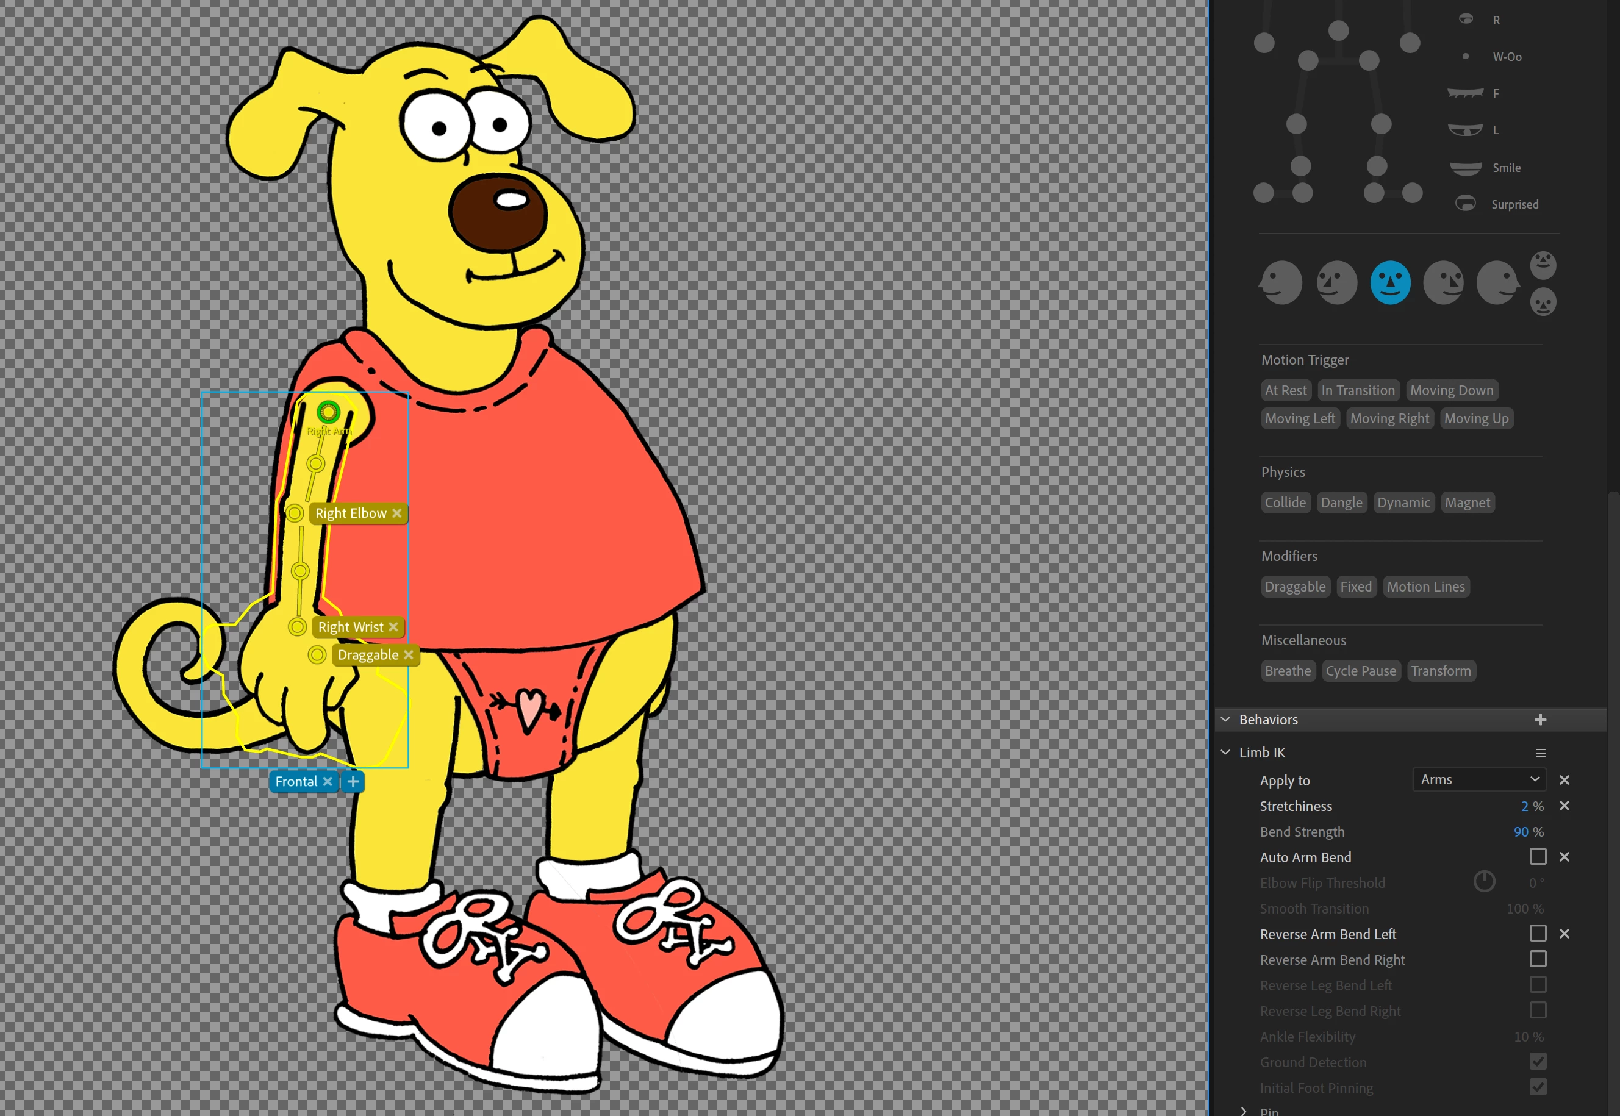Open the Limb IK behavior options menu
Screen dimensions: 1620x1116
[x=1539, y=753]
